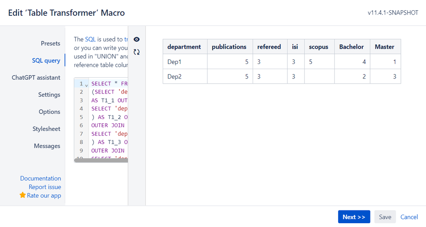Toggle the preview eye icon
This screenshot has height=227, width=426.
point(137,39)
